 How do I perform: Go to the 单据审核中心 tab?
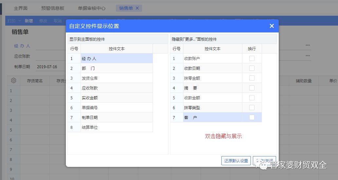[92, 8]
